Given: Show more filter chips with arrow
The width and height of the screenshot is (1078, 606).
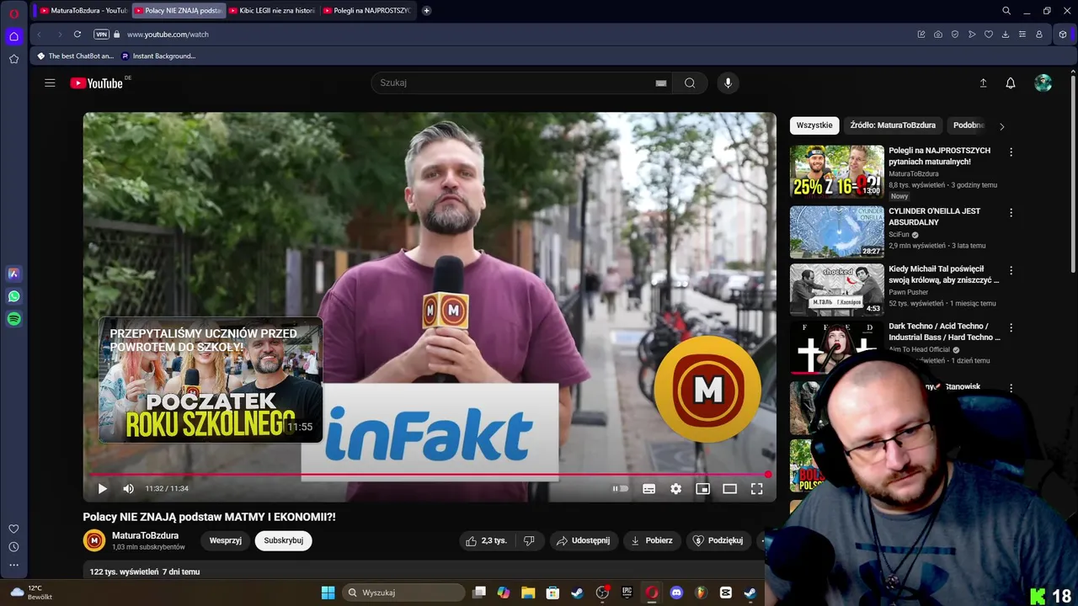Looking at the screenshot, I should pyautogui.click(x=1001, y=126).
